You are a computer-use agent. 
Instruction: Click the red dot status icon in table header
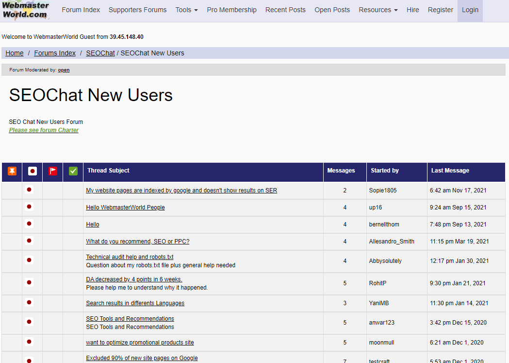click(x=33, y=171)
